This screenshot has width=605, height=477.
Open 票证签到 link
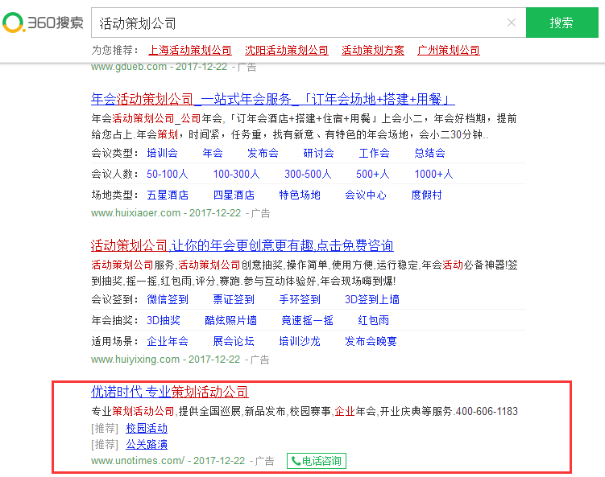coord(234,299)
